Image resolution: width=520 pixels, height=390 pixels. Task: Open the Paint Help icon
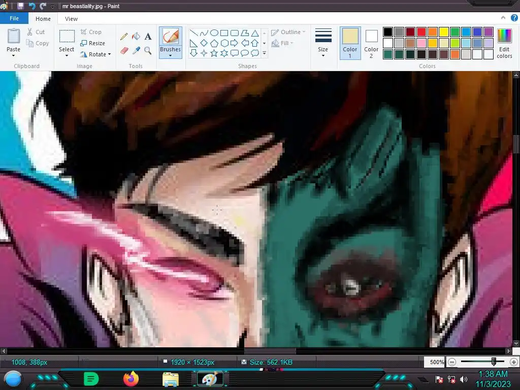(514, 18)
